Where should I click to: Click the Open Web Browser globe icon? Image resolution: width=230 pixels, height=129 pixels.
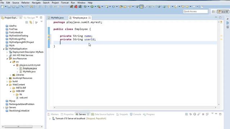point(159,6)
